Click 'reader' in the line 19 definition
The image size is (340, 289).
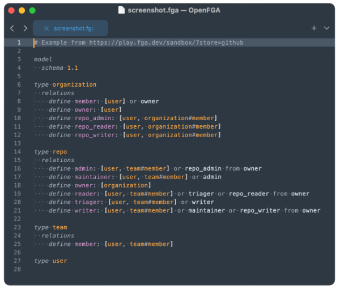(x=86, y=194)
